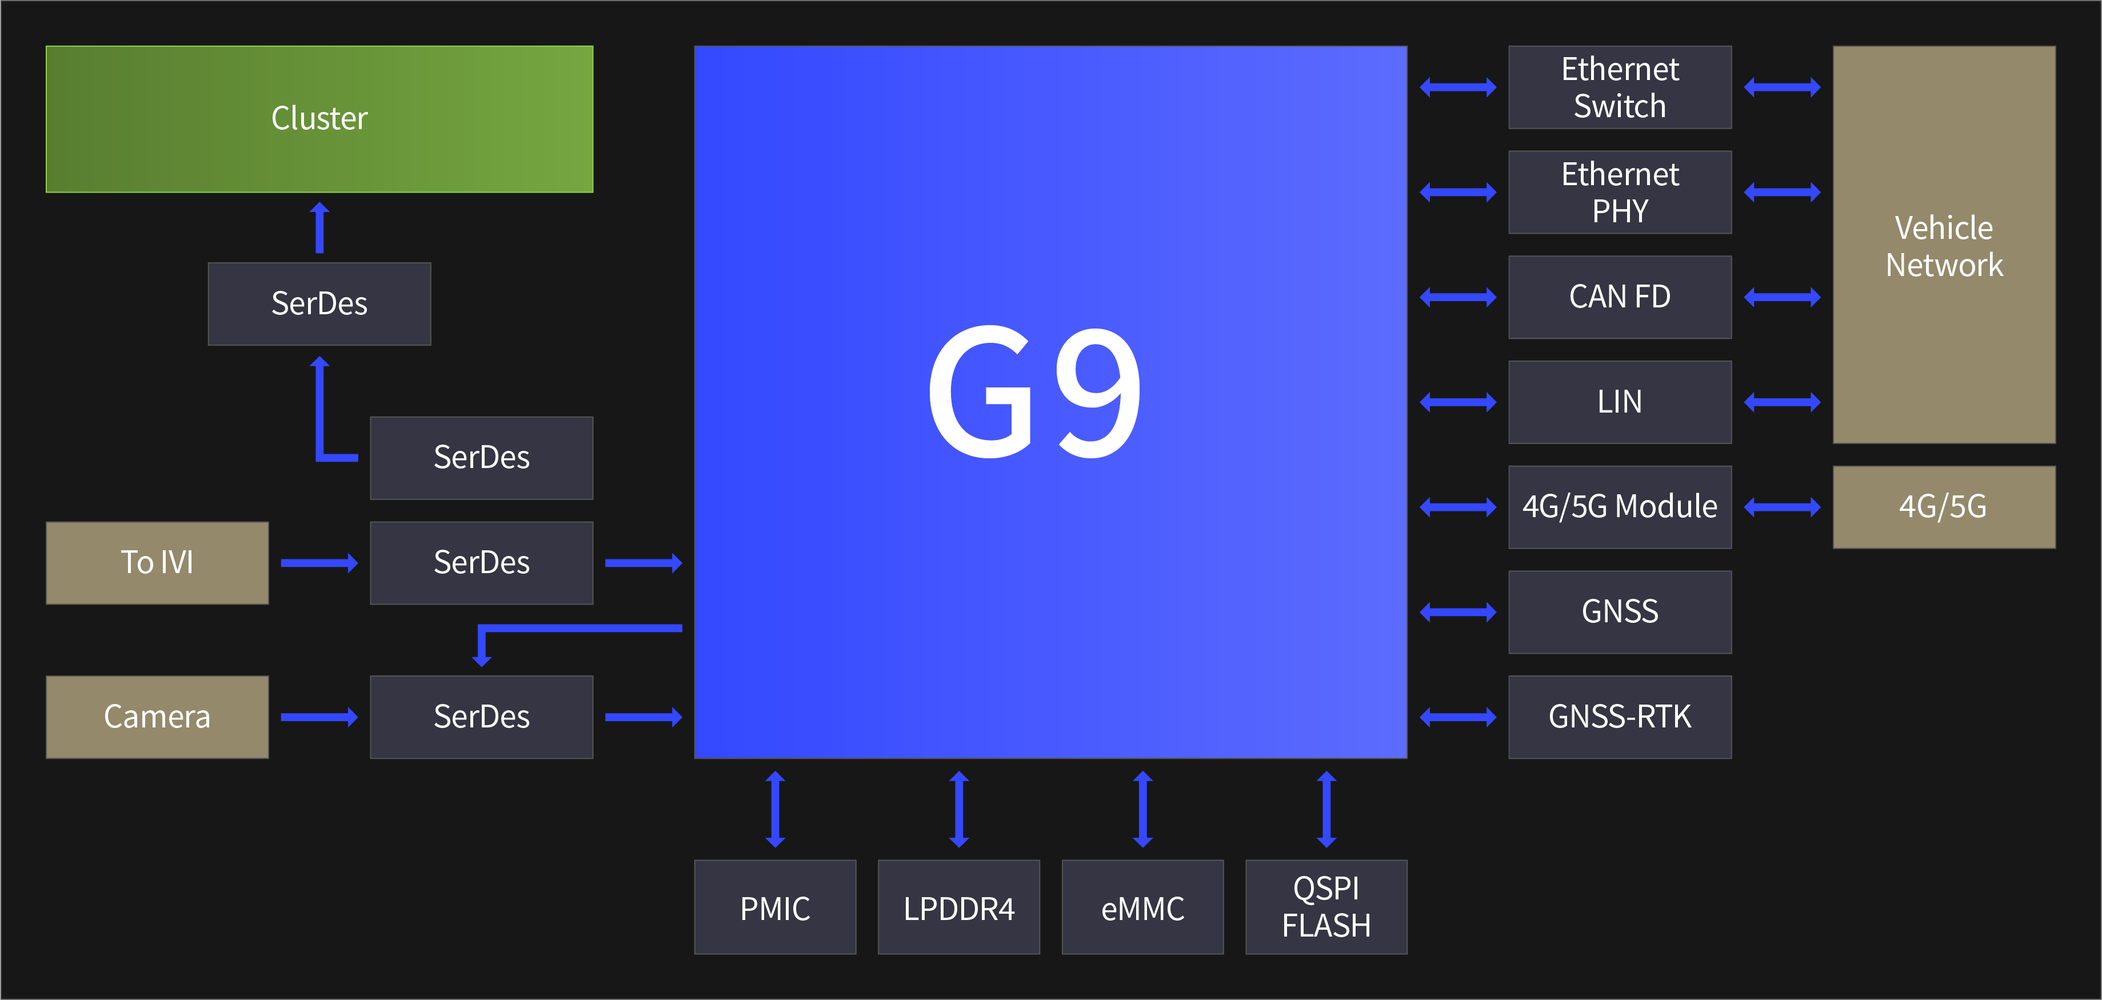Image resolution: width=2102 pixels, height=1000 pixels.
Task: Click the CAN FD block
Action: pyautogui.click(x=1620, y=297)
